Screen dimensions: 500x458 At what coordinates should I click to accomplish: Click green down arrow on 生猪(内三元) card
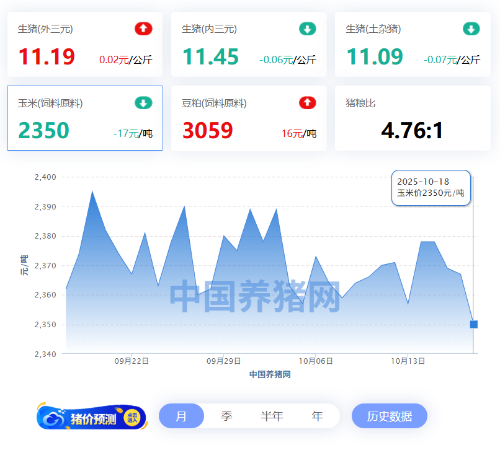point(307,29)
